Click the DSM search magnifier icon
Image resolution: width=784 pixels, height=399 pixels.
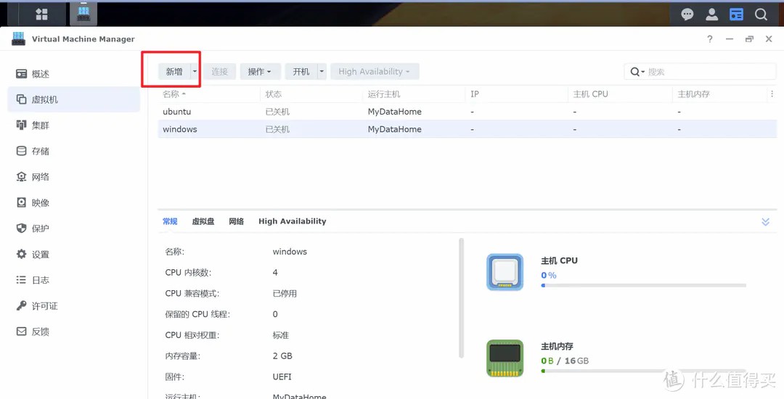click(761, 14)
